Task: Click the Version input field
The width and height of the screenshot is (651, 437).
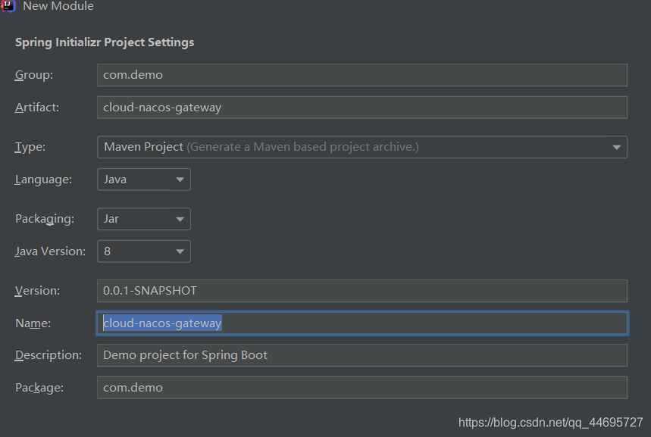Action: tap(361, 291)
